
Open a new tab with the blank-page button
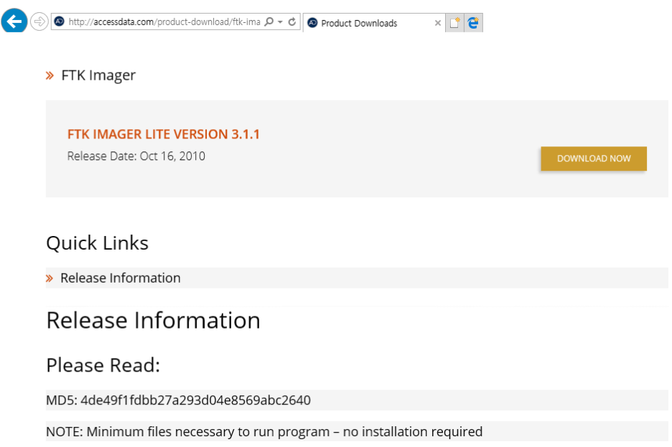click(x=454, y=23)
